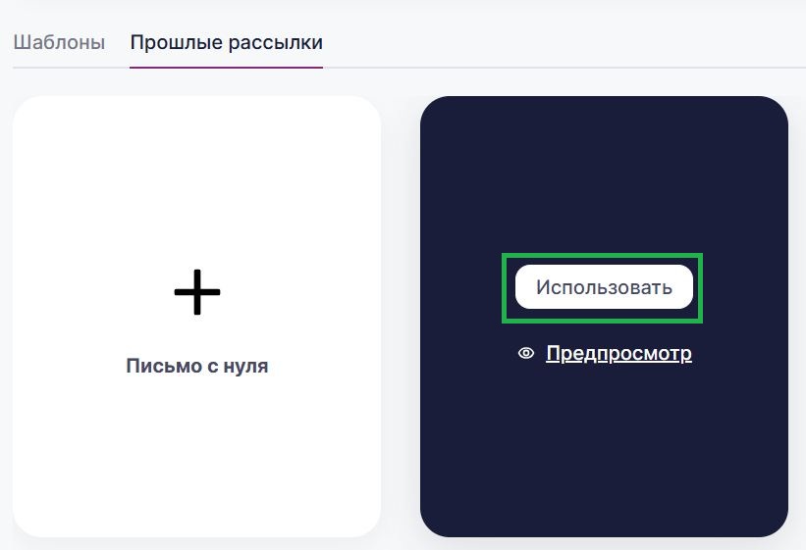
Task: Open the Предпросмотр link
Action: coord(618,353)
